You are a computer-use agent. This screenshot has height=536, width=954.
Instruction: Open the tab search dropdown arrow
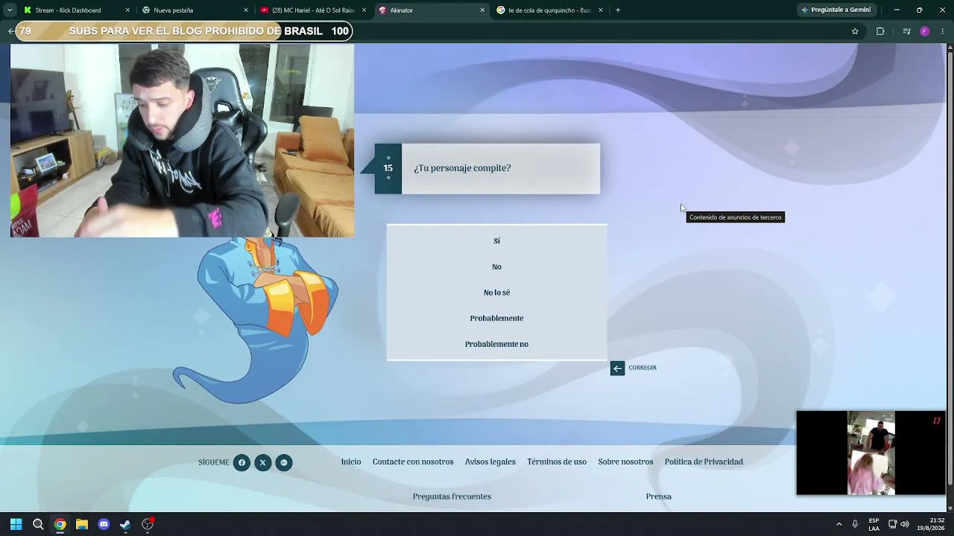[x=10, y=10]
